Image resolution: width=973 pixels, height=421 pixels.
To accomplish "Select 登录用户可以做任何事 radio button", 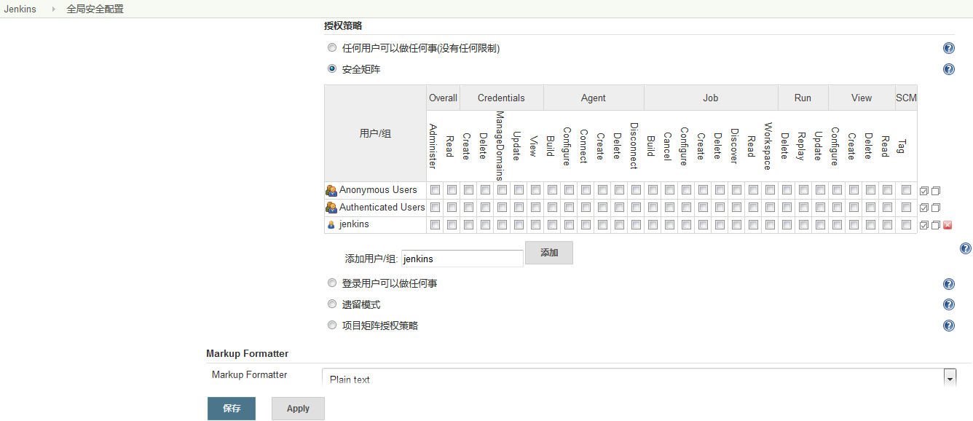I will pyautogui.click(x=332, y=283).
